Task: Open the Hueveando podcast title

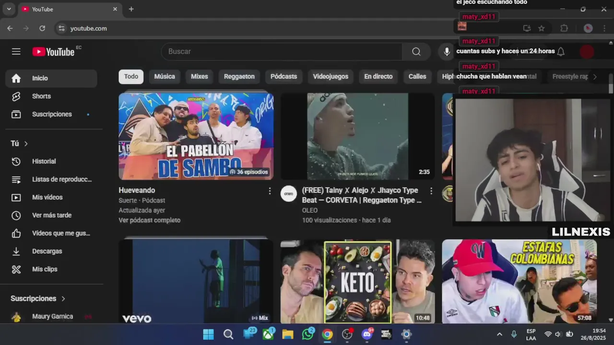Action: pyautogui.click(x=137, y=190)
